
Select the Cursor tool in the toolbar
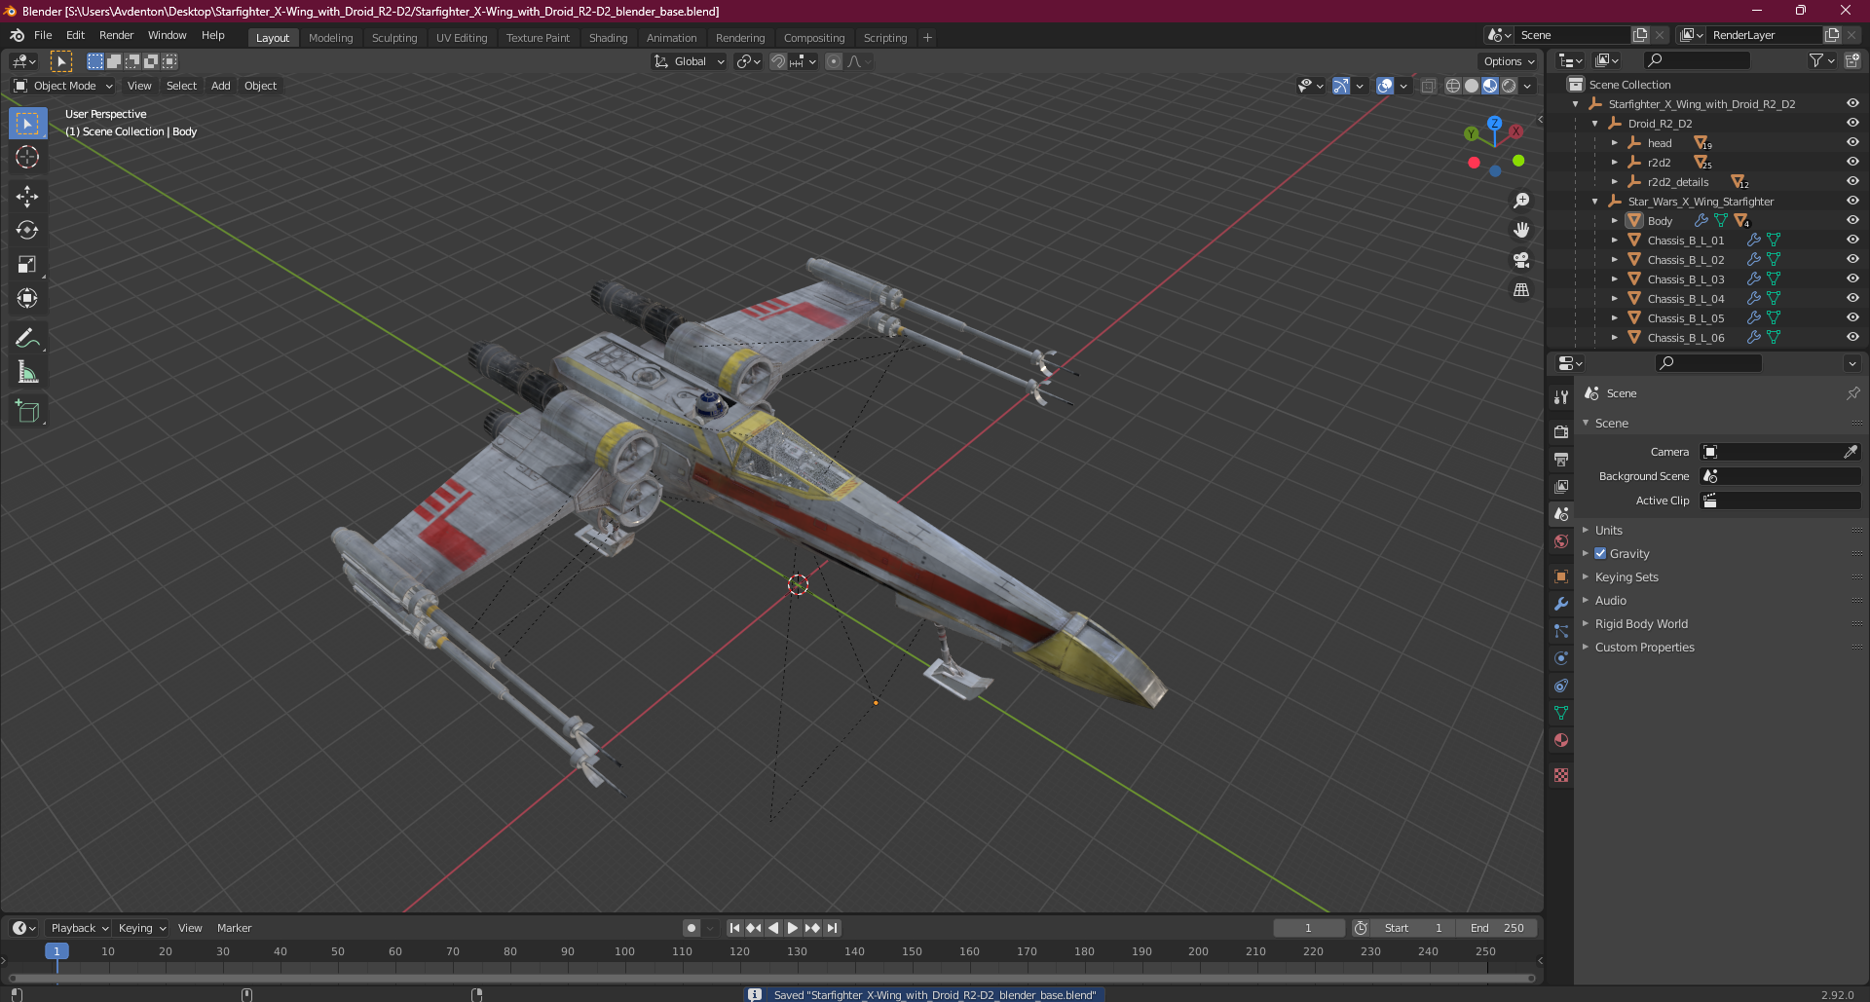pos(27,158)
